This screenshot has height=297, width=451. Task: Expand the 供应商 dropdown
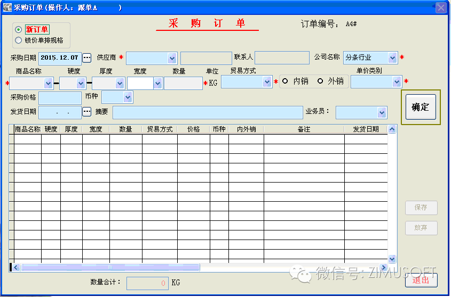coord(172,58)
